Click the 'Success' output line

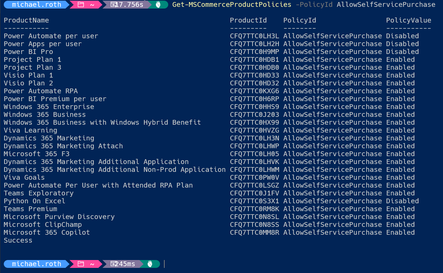tap(18, 240)
